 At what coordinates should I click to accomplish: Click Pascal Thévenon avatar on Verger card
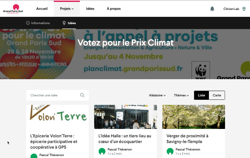coord(170,151)
